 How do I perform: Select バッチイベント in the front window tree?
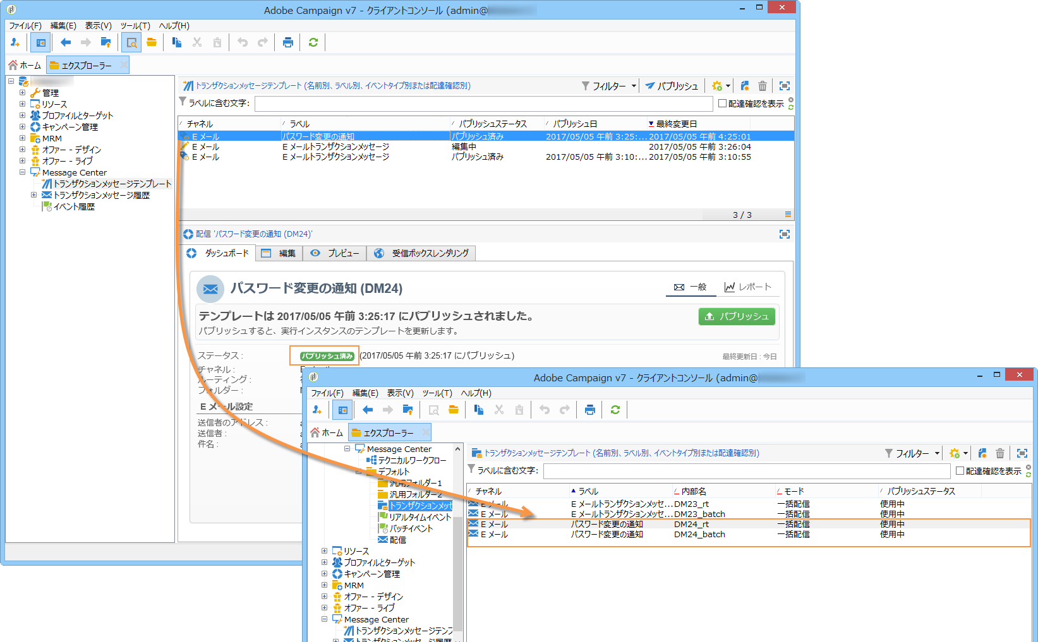coord(411,528)
